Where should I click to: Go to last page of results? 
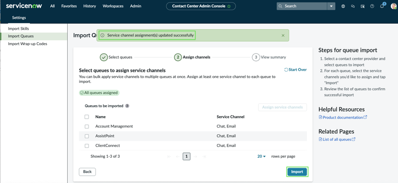coord(204,157)
